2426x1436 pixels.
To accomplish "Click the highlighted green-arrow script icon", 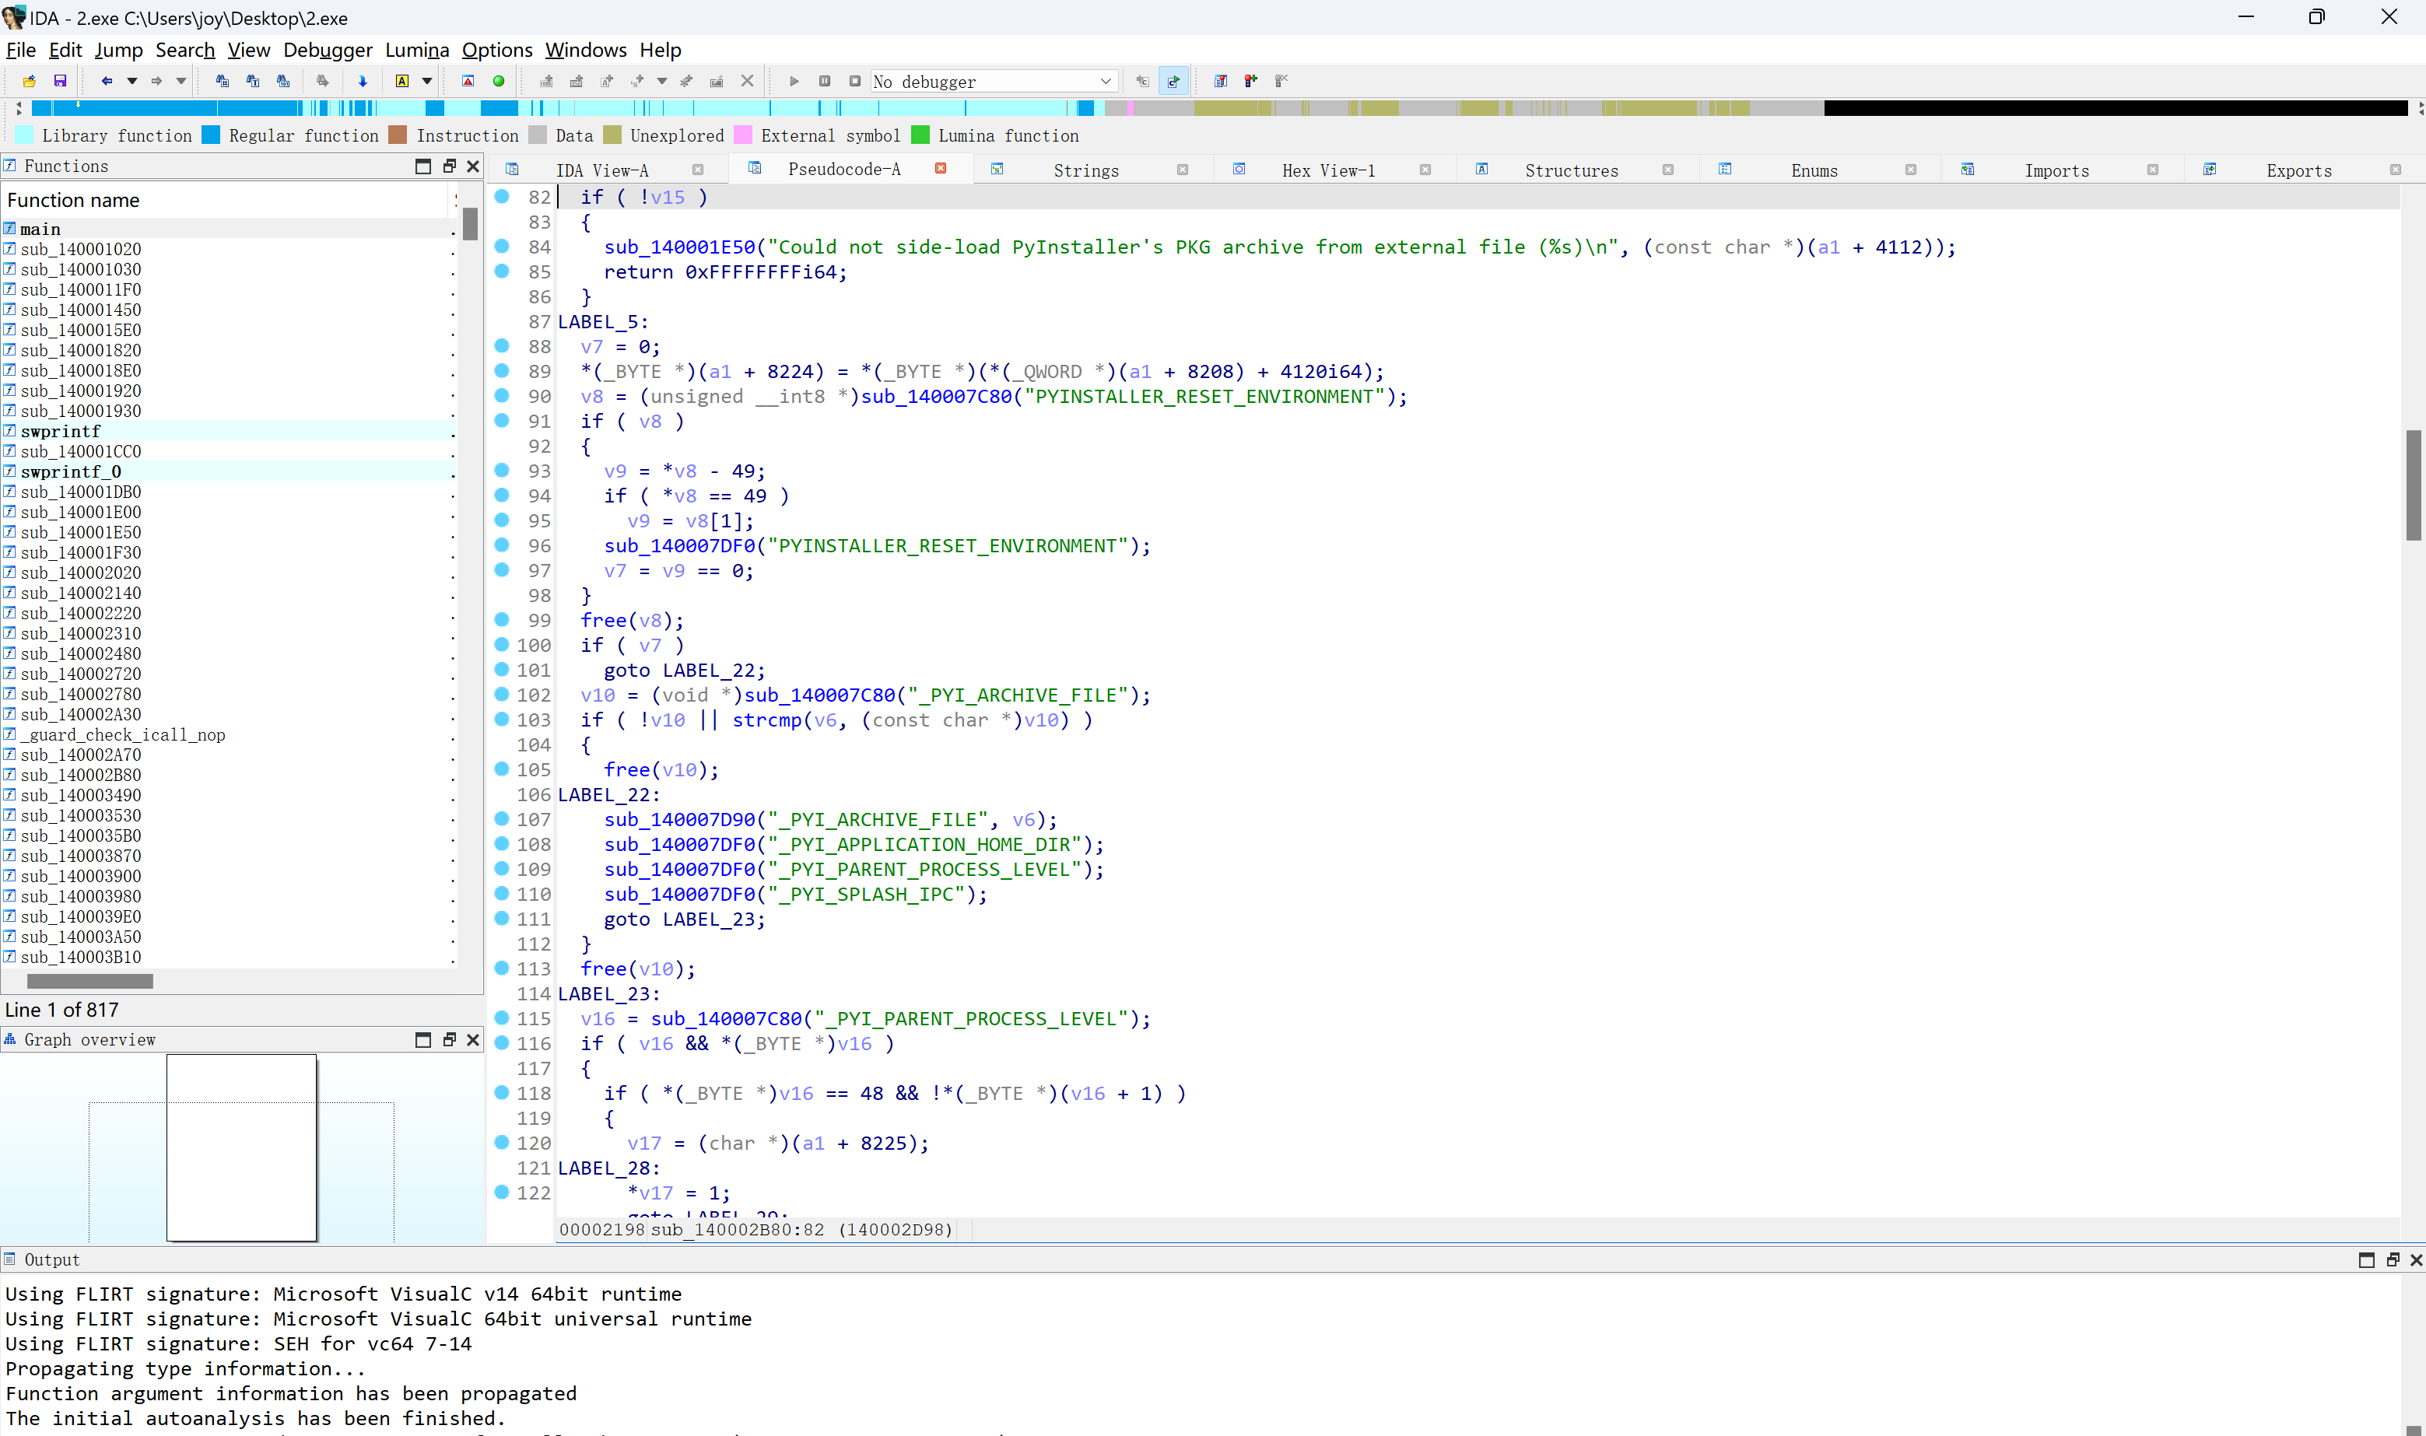I will point(1173,81).
